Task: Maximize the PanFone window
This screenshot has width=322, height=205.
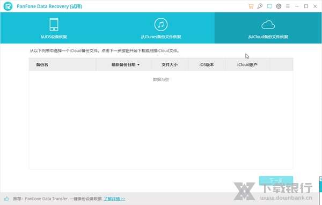Action: tap(306, 6)
